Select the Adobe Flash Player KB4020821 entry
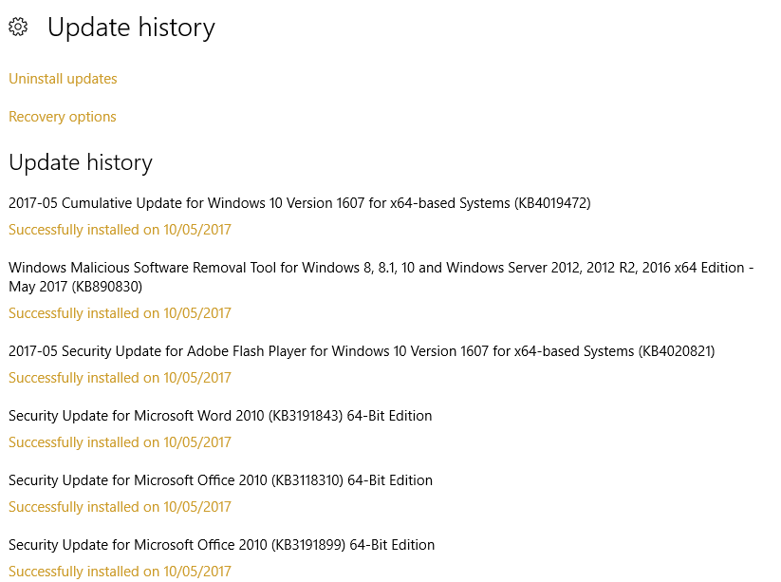 pos(362,351)
